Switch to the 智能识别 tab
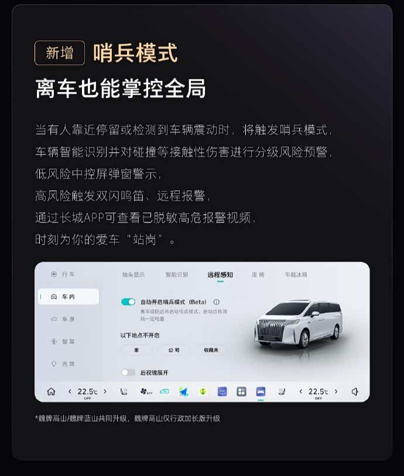 coord(177,275)
